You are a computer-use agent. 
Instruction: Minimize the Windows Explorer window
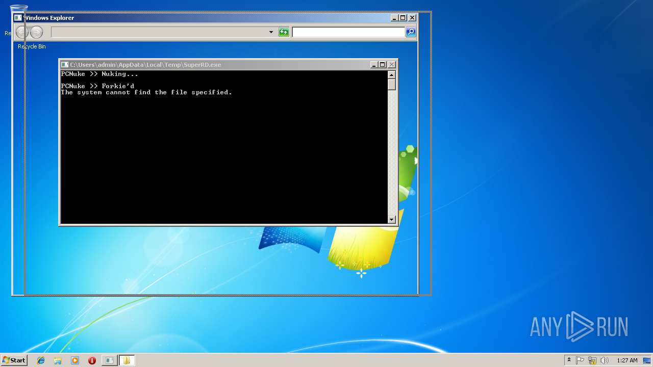395,18
